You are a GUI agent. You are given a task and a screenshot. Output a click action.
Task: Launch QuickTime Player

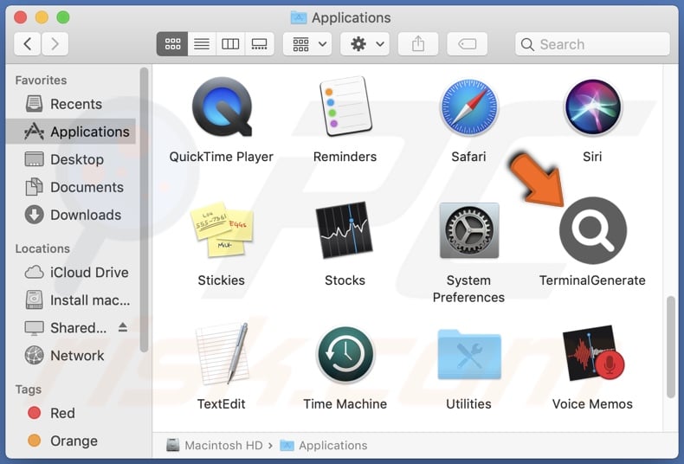(x=222, y=107)
